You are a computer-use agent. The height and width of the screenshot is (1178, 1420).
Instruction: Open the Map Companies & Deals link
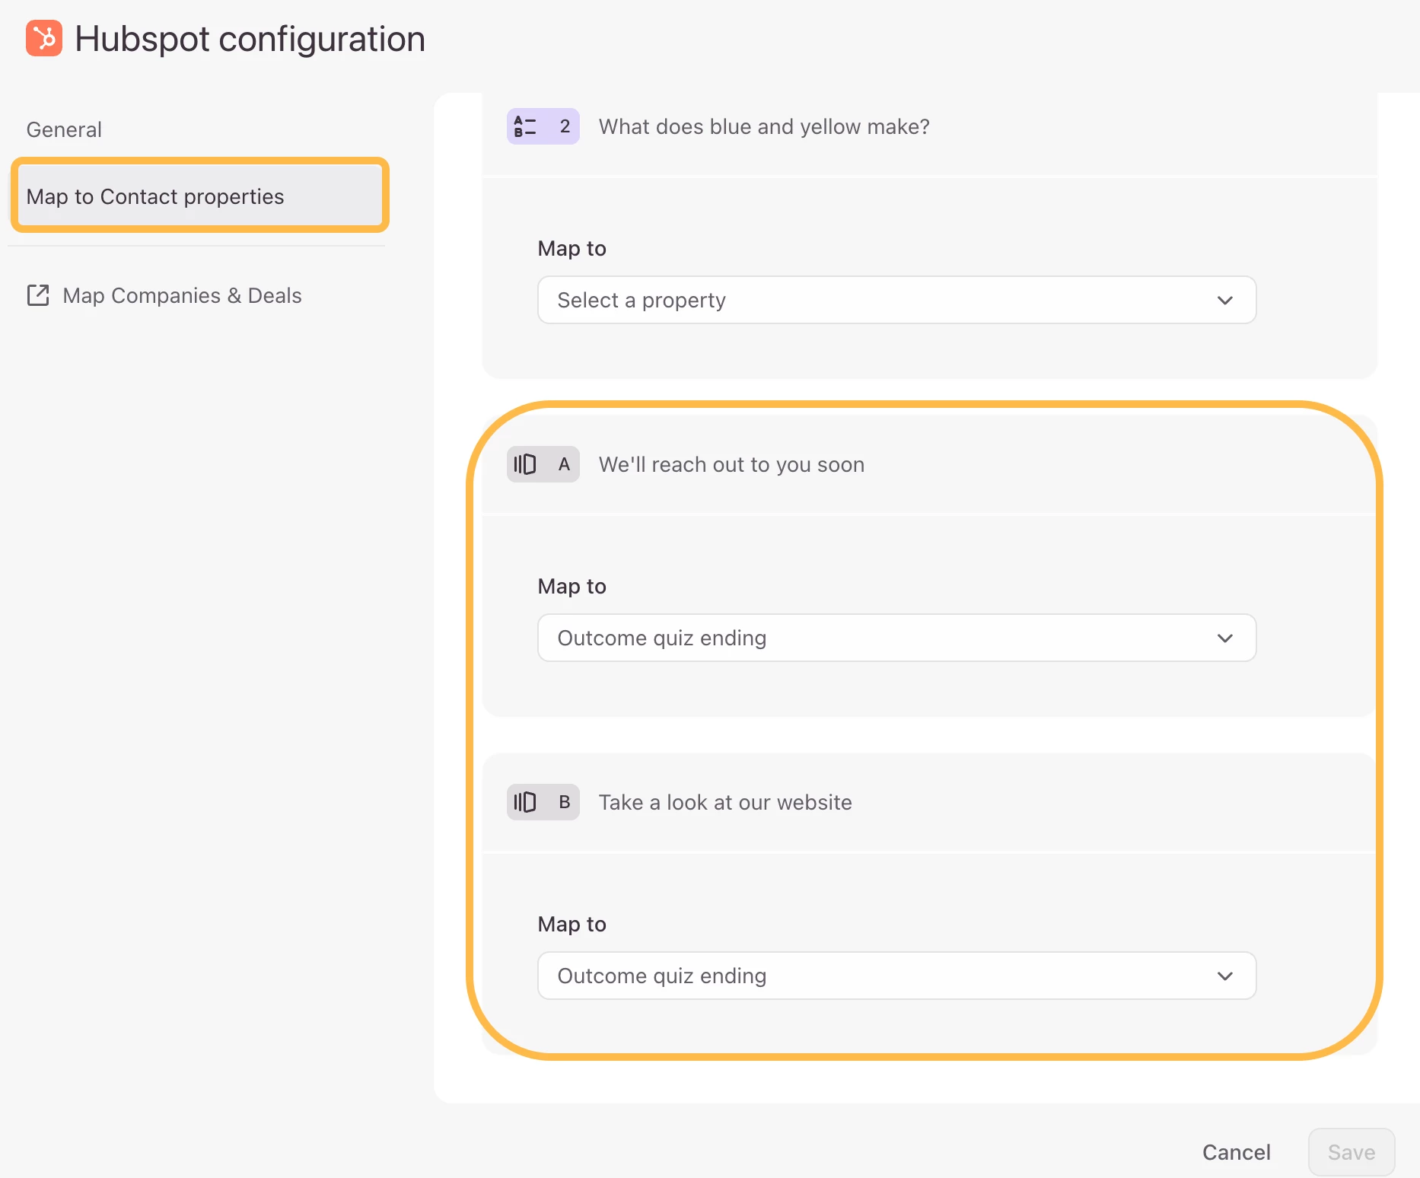(182, 295)
